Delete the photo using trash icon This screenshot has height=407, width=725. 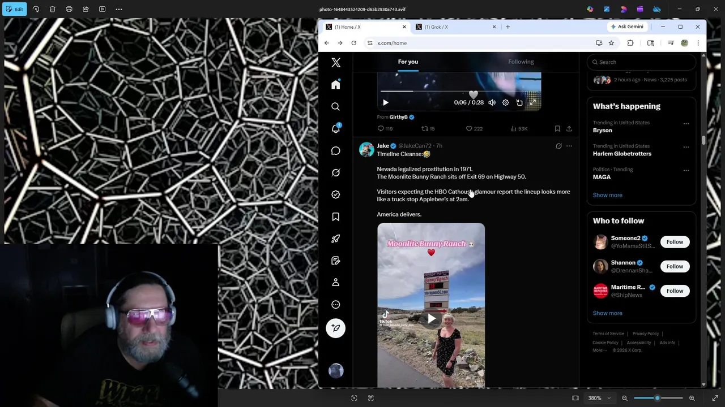pos(53,9)
